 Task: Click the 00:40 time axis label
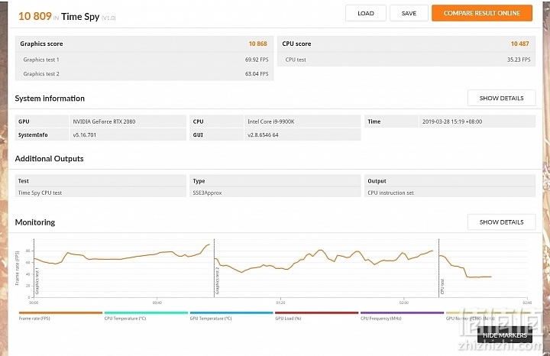157,303
